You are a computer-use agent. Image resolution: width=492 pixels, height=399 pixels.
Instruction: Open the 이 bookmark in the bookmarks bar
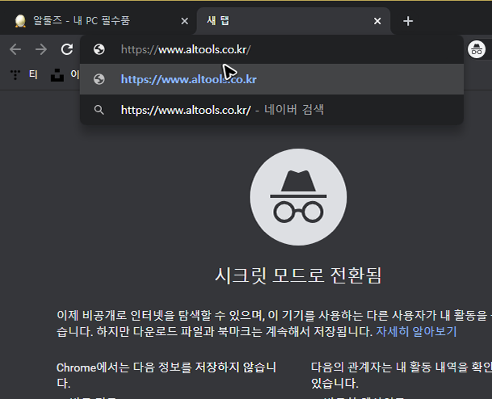pos(65,74)
